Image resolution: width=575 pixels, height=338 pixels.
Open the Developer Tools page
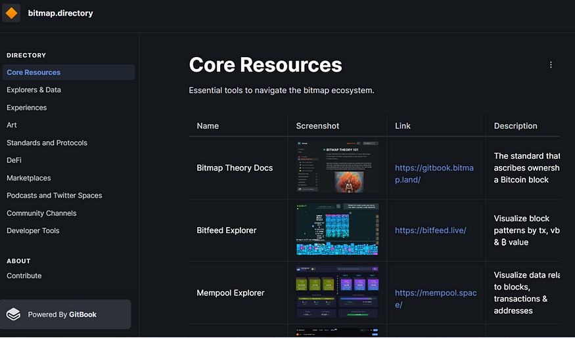point(33,231)
